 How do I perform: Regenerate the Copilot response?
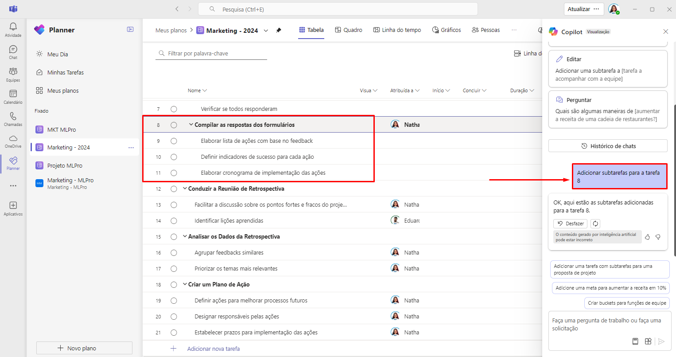point(595,224)
